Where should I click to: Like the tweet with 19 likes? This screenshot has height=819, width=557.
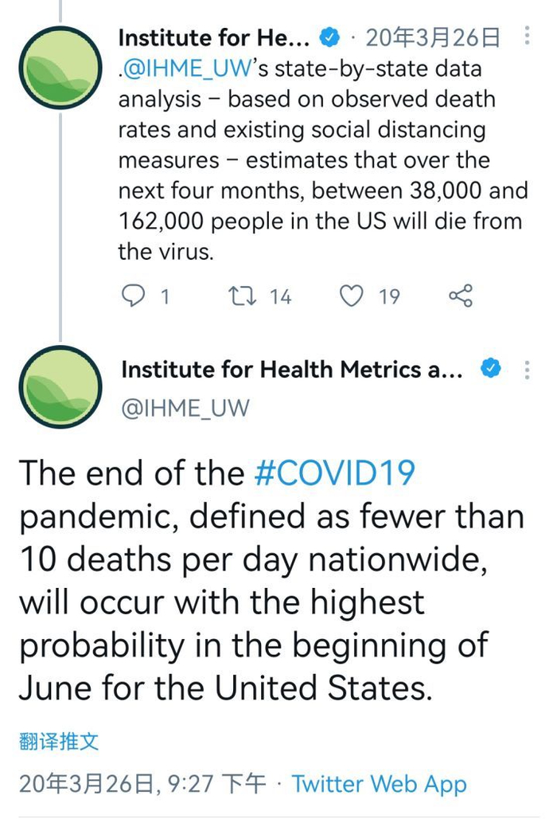(x=352, y=296)
